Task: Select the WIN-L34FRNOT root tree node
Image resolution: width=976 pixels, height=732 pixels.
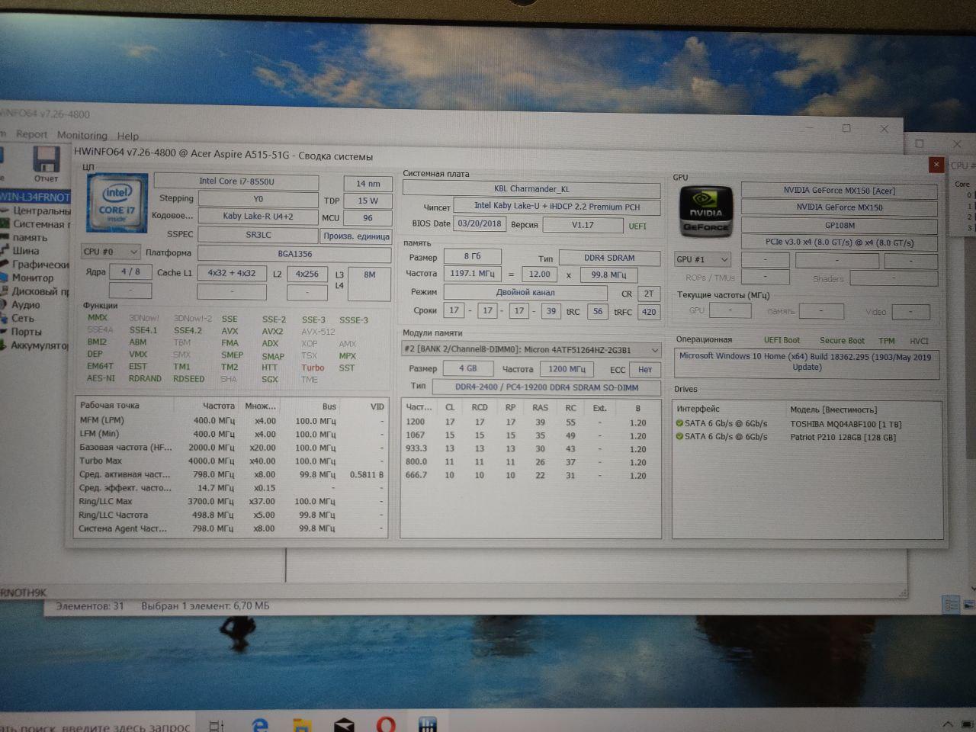Action: pyautogui.click(x=35, y=197)
